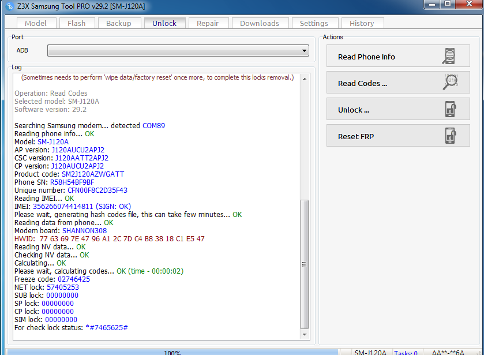Image resolution: width=484 pixels, height=355 pixels.
Task: Click the Z3X app icon in title bar
Action: [x=10, y=6]
